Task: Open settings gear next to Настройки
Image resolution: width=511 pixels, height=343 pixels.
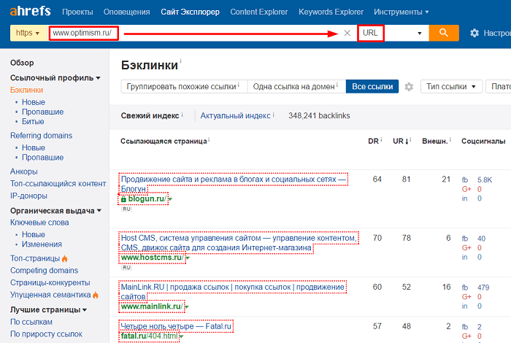Action: coord(474,33)
